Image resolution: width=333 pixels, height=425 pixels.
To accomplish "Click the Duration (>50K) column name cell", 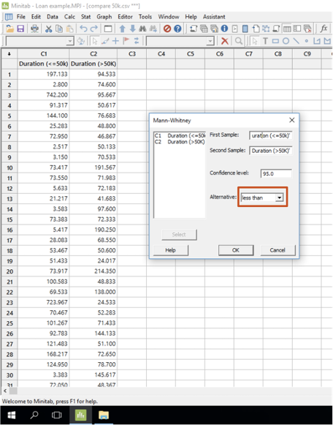I will 93,64.
